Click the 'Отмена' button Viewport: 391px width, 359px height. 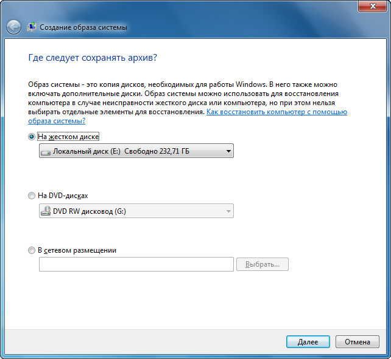click(x=358, y=342)
